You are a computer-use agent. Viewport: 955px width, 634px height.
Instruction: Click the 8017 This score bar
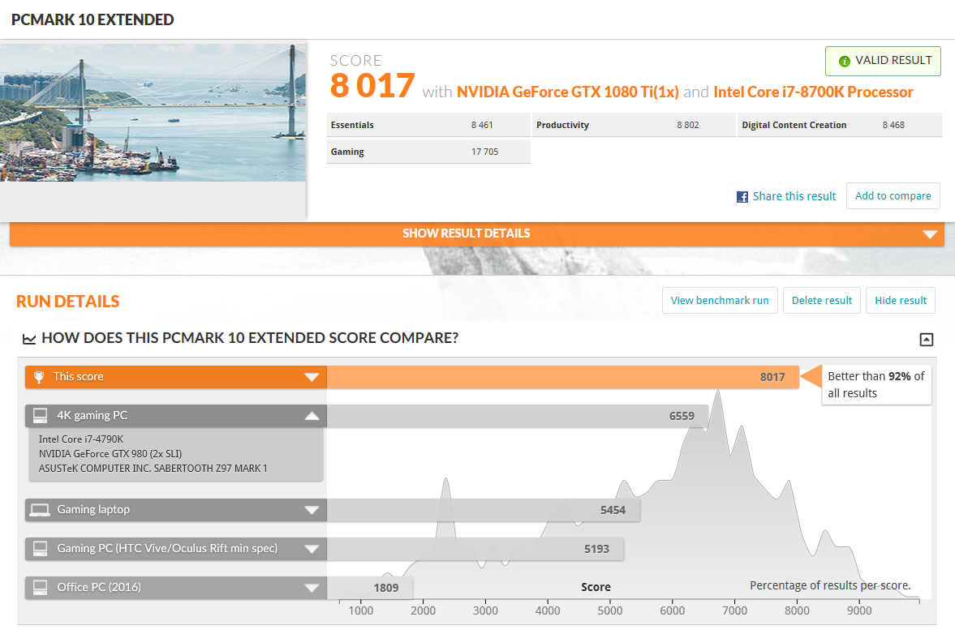click(x=563, y=377)
